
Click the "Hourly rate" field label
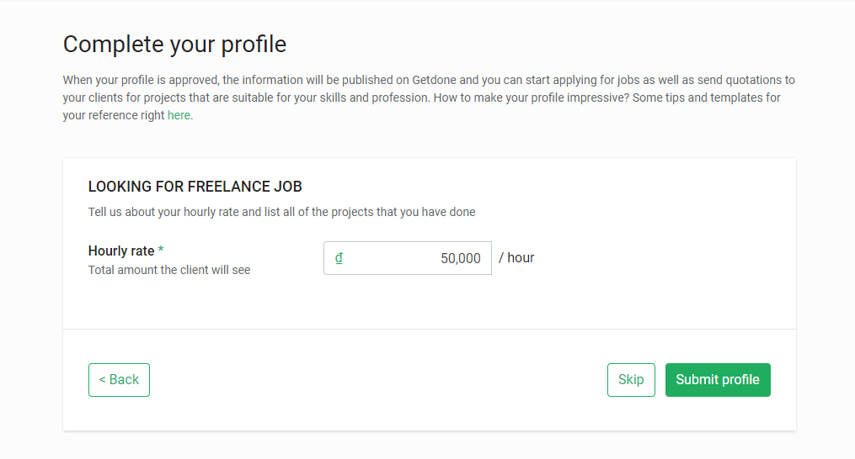(121, 251)
